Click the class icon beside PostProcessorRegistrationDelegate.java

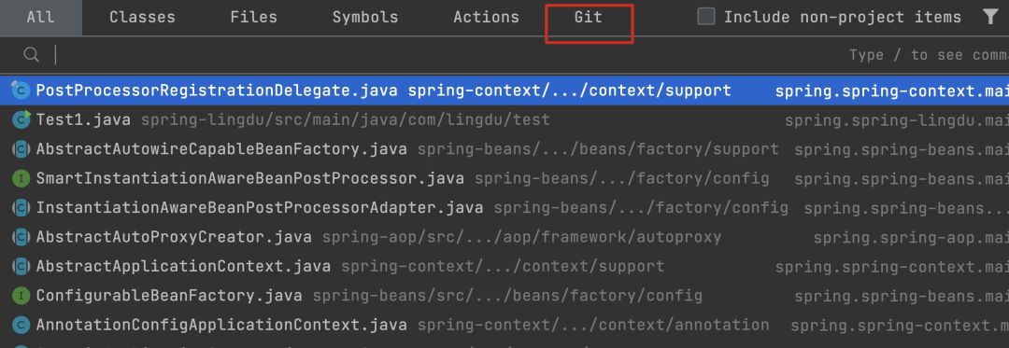coord(21,90)
